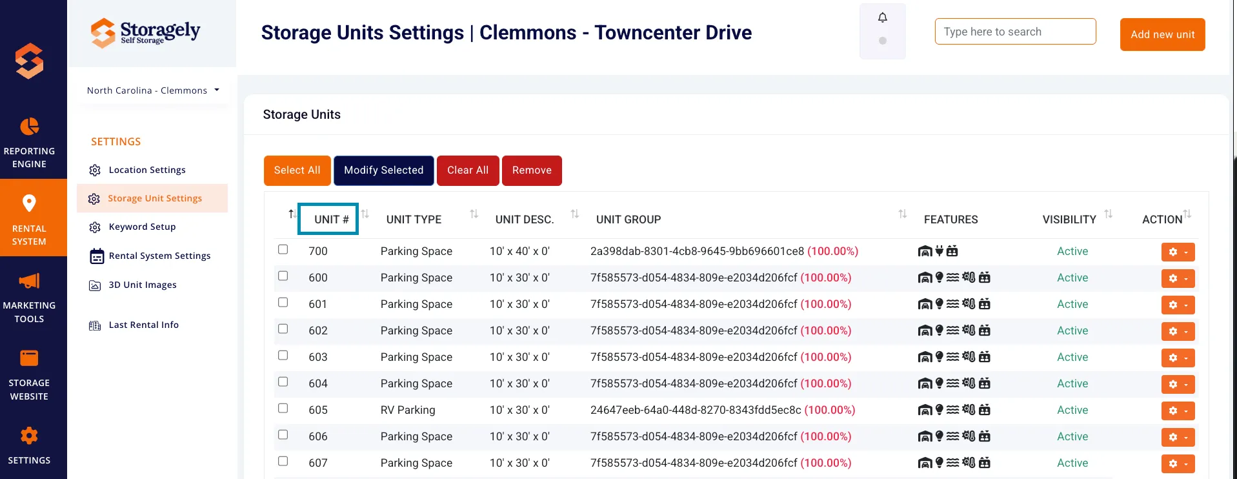Click the Storagely Self Storage logo
Screen dimensions: 1237x479
tap(146, 32)
